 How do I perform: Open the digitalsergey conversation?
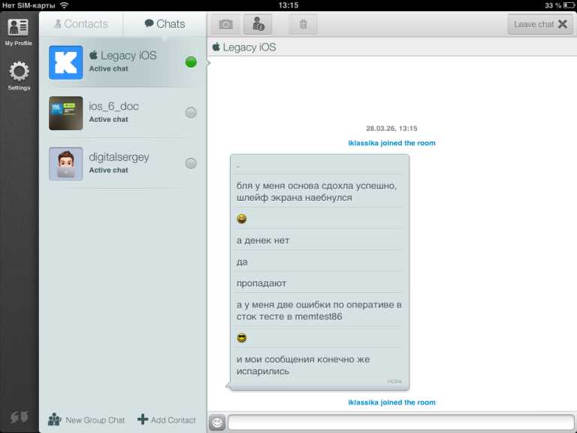click(122, 163)
